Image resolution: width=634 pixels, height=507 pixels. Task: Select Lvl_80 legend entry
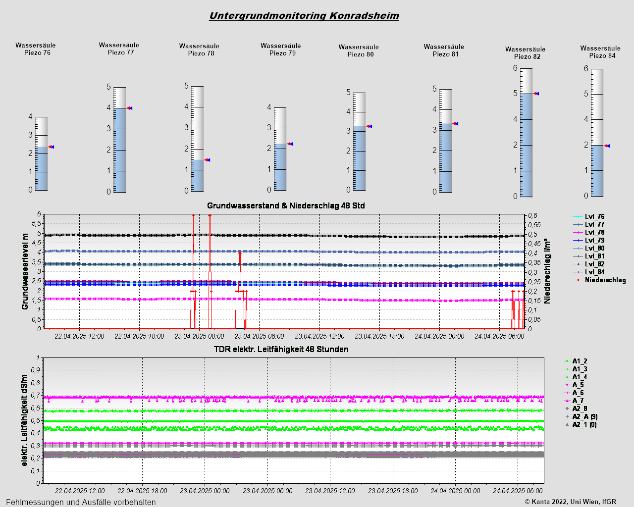(x=589, y=248)
